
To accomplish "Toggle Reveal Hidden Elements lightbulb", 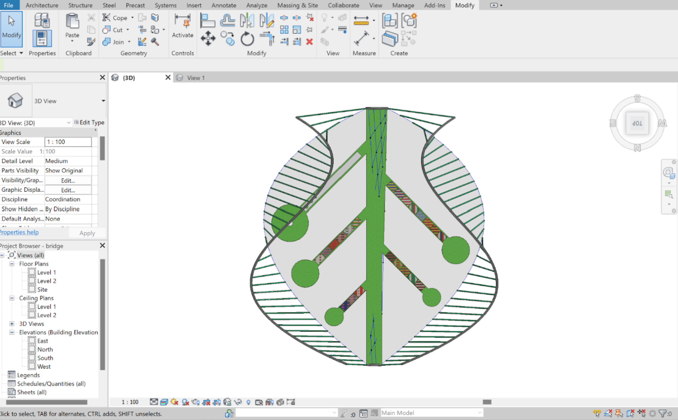I will 248,402.
